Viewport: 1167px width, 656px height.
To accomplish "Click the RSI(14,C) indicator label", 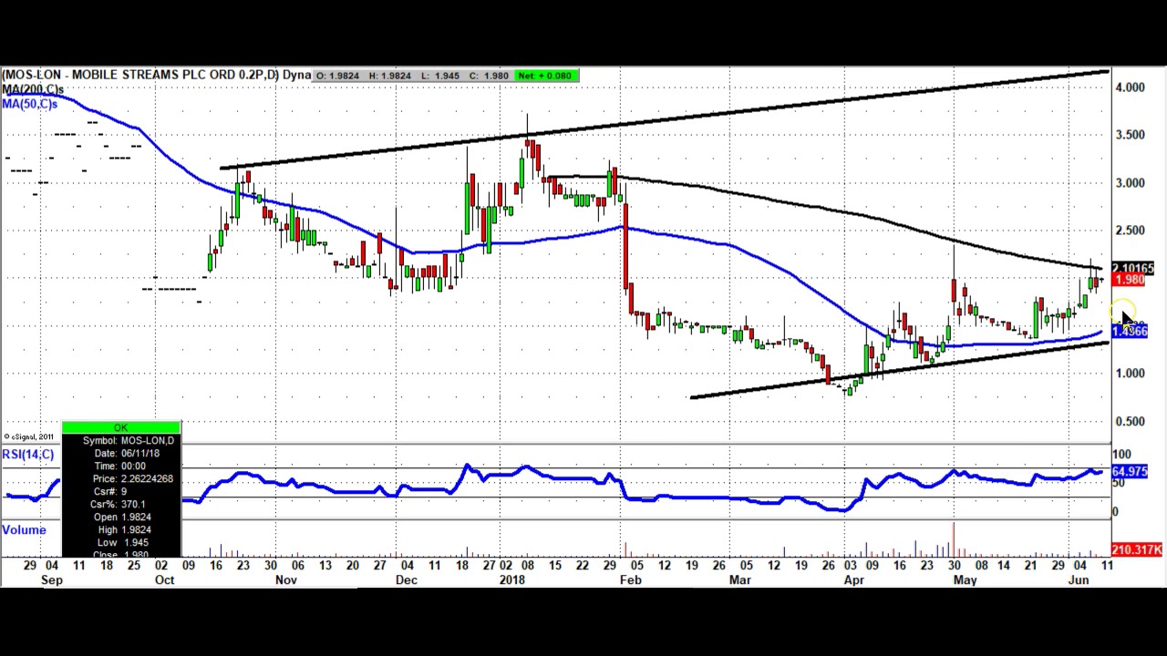I will coord(27,454).
